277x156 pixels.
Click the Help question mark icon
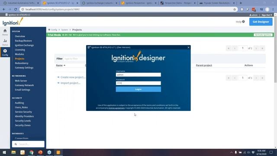[x=243, y=22]
